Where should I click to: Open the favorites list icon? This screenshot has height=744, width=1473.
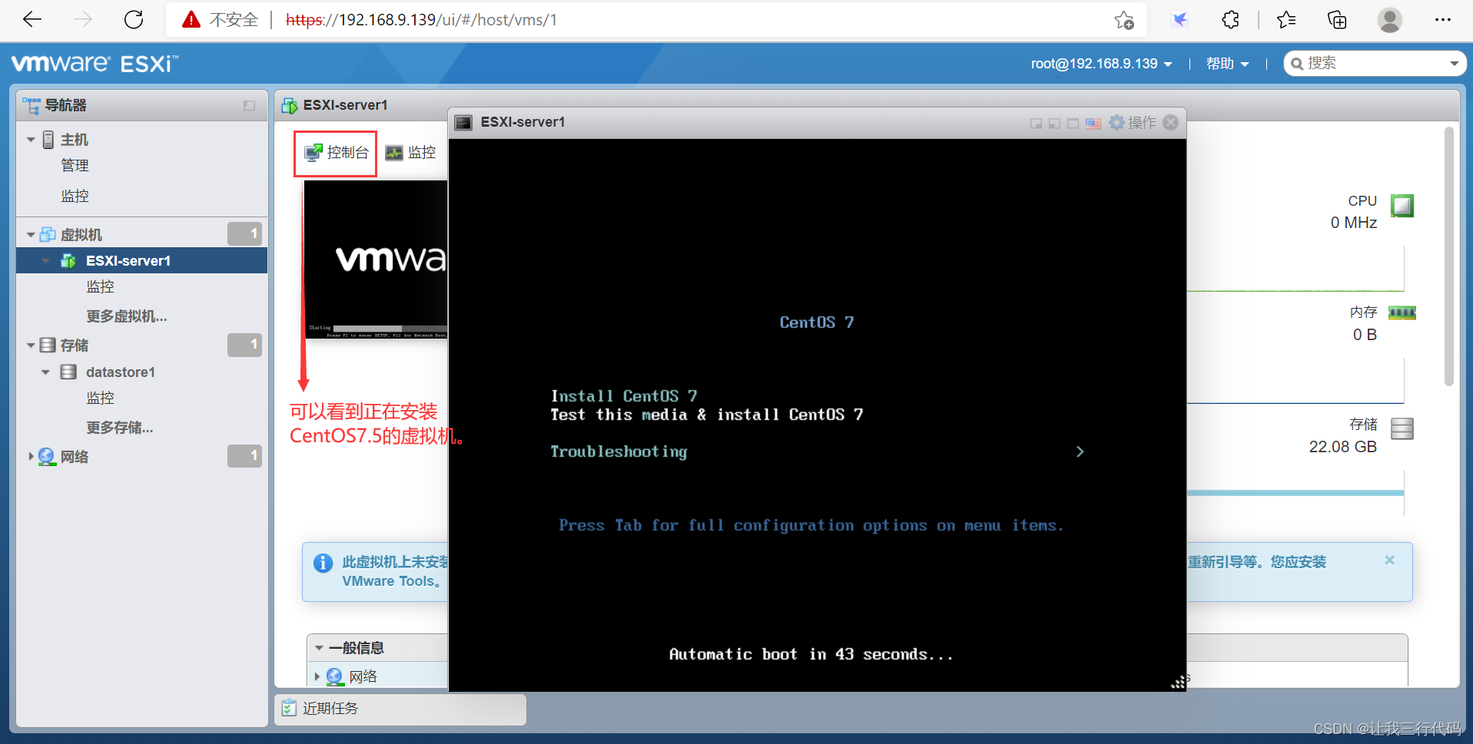(1286, 20)
